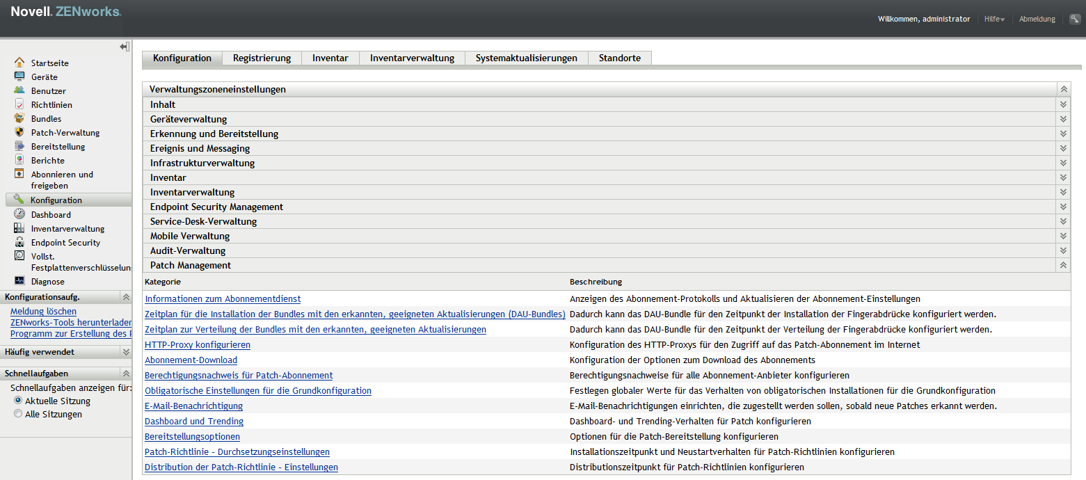The image size is (1086, 480).
Task: Open the Systemaktualisierungen tab
Action: click(x=527, y=58)
